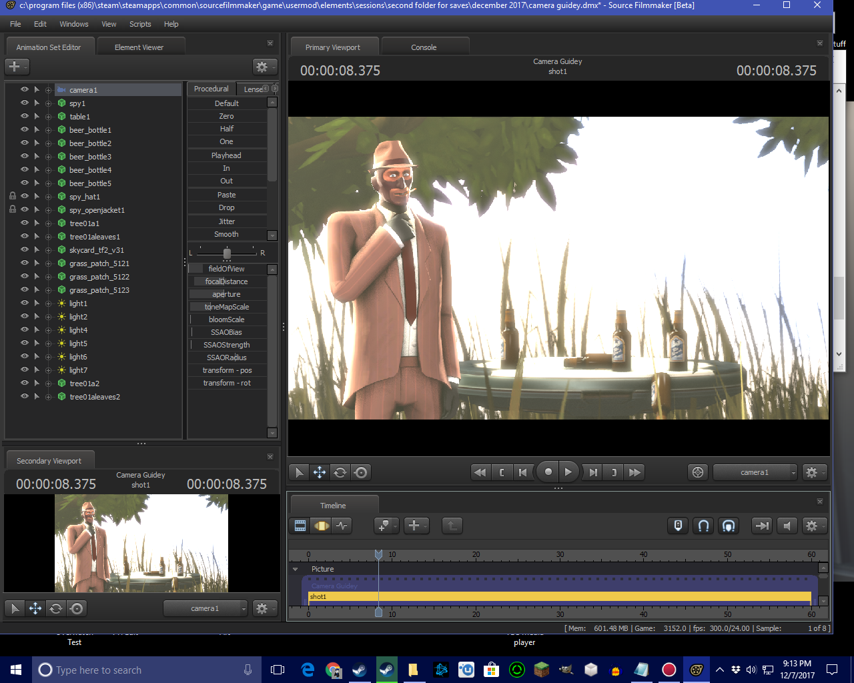The image size is (854, 683).
Task: Toggle visibility eye for light1
Action: [25, 303]
